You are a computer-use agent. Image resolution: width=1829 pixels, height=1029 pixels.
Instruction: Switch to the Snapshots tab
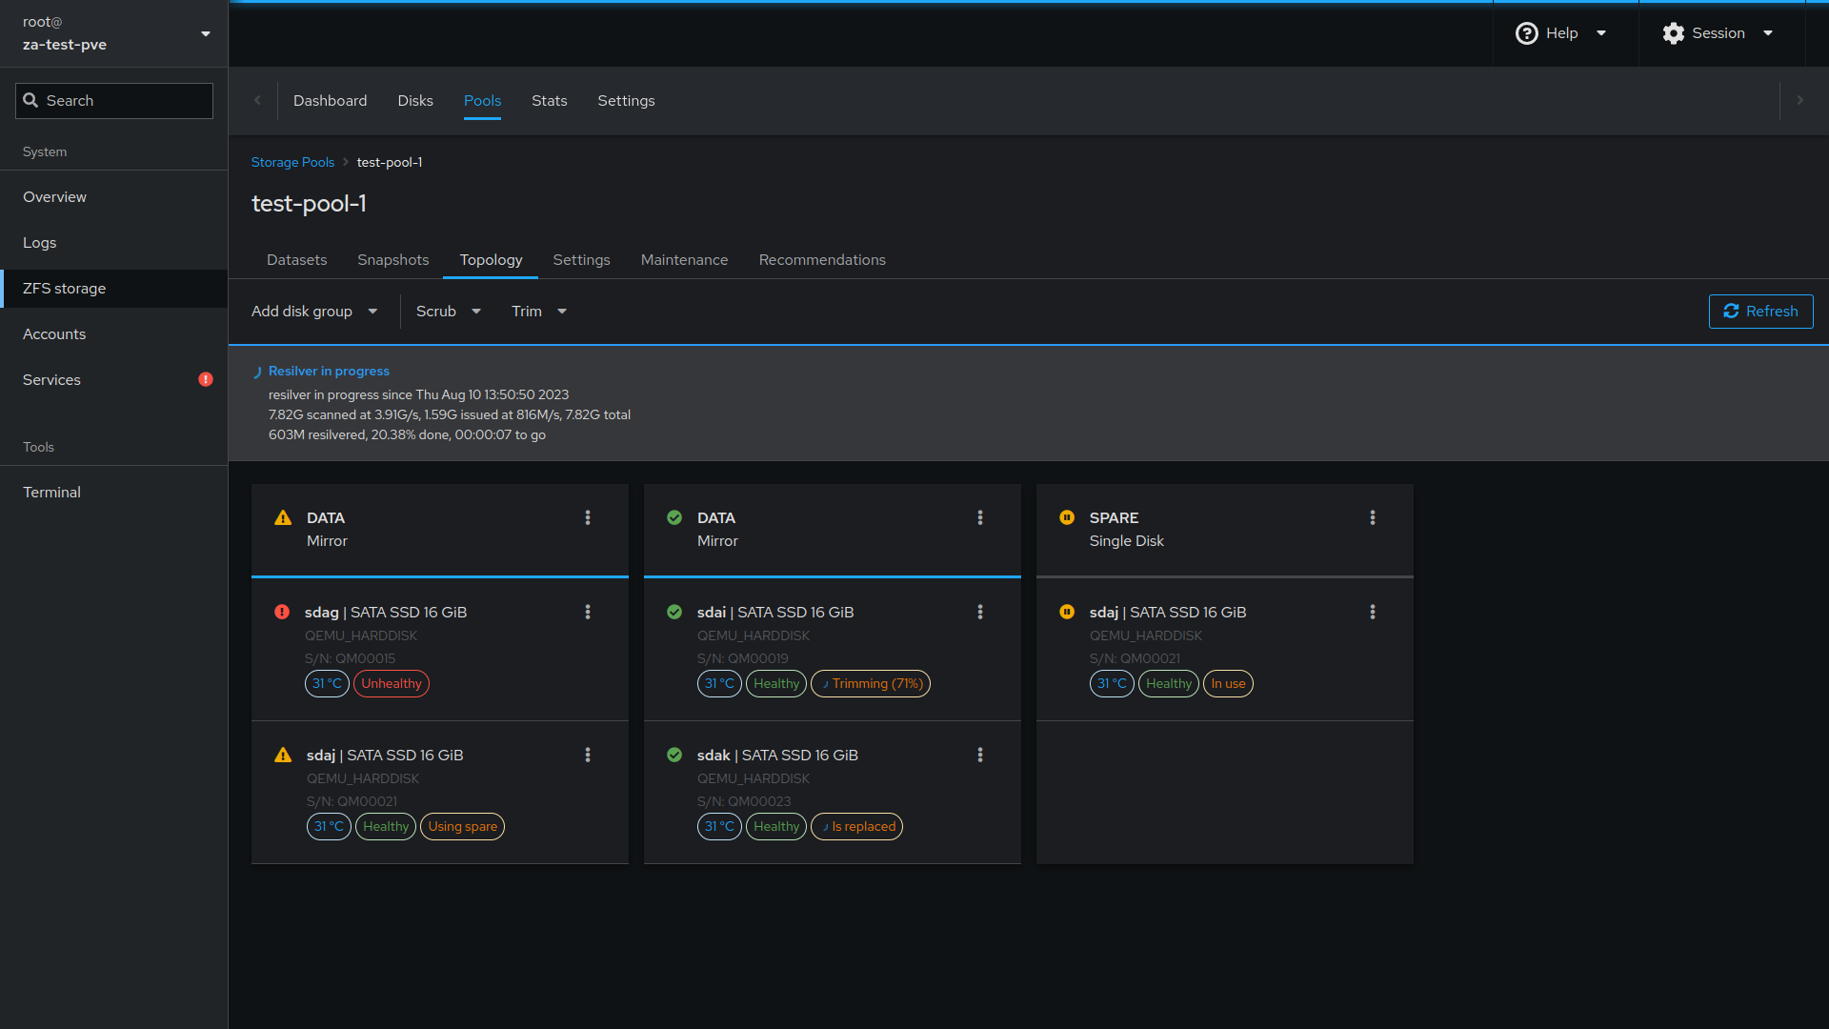tap(392, 260)
